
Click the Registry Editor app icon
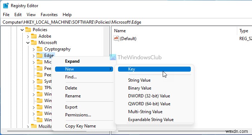(x=6, y=6)
